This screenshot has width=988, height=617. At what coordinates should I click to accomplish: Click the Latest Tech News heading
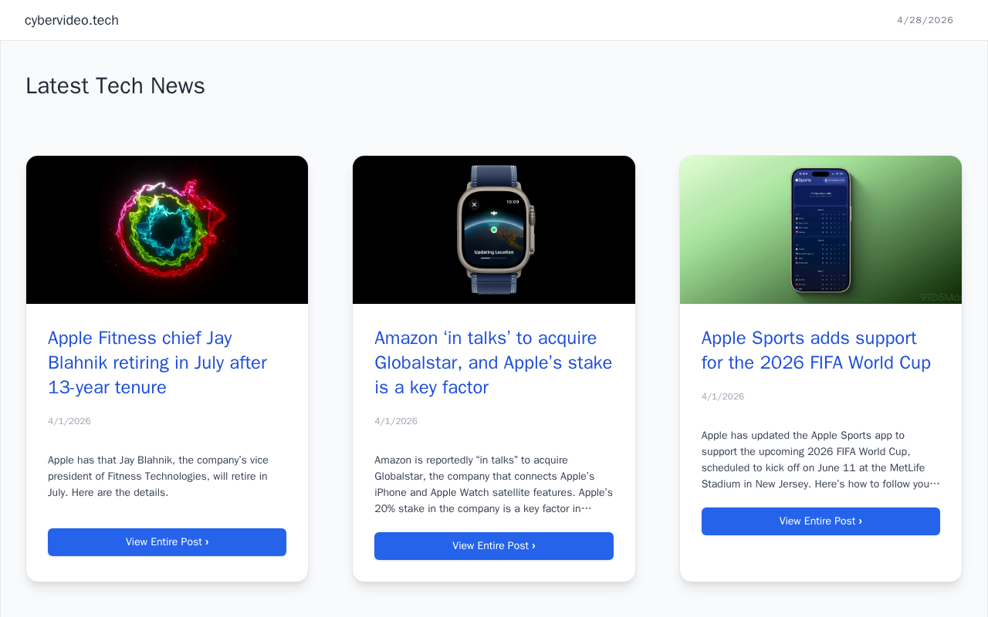click(x=115, y=86)
